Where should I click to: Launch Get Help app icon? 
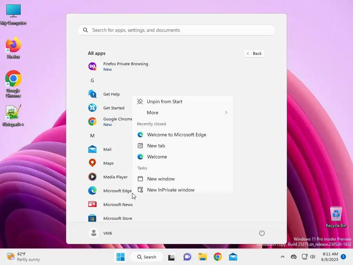(x=92, y=94)
